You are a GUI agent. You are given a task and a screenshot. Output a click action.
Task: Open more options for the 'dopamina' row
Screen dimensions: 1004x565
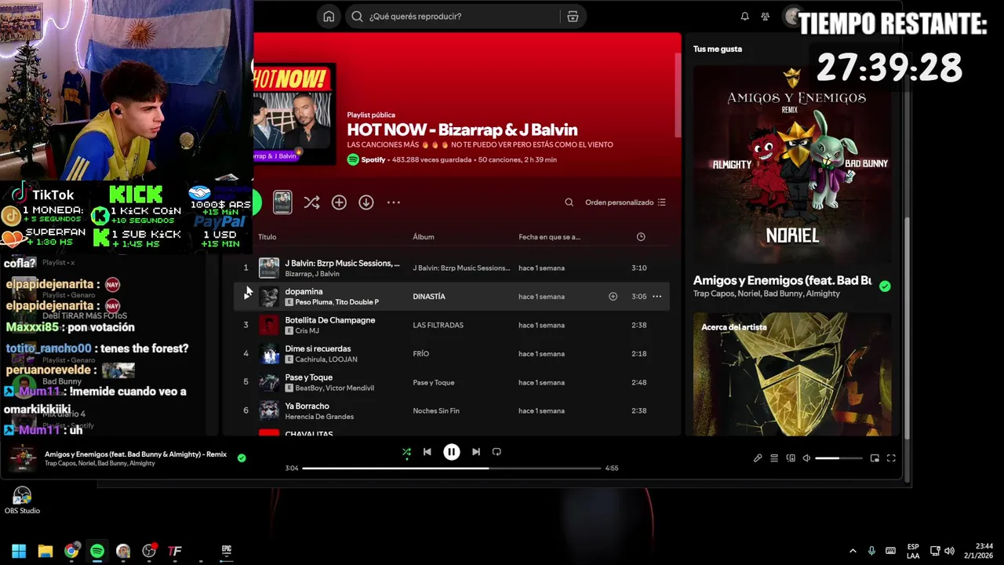click(657, 297)
